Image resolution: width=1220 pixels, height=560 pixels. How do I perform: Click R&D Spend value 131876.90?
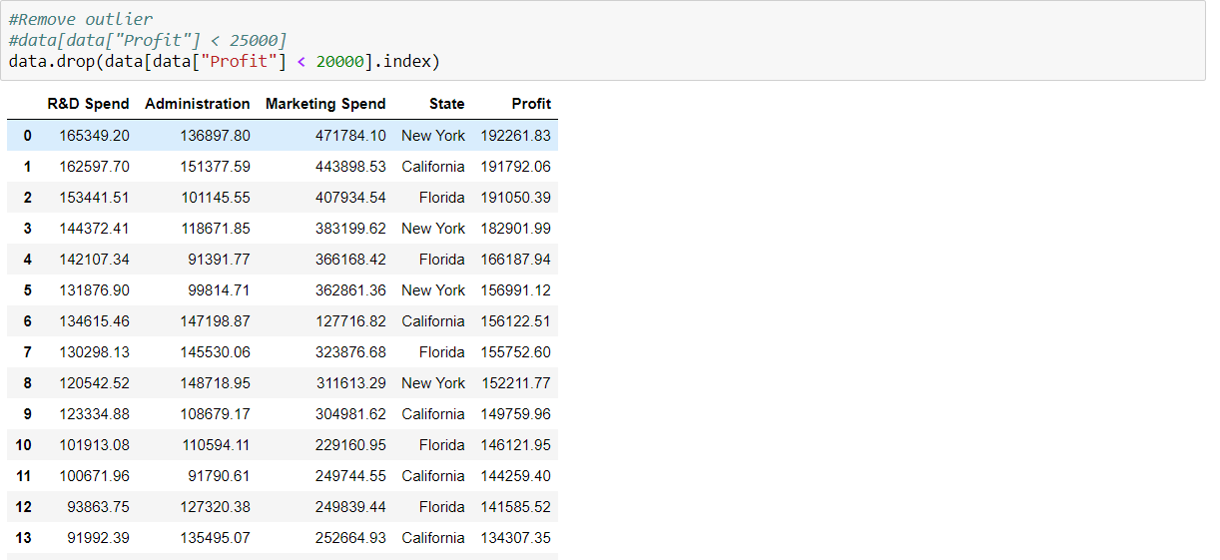tap(94, 290)
